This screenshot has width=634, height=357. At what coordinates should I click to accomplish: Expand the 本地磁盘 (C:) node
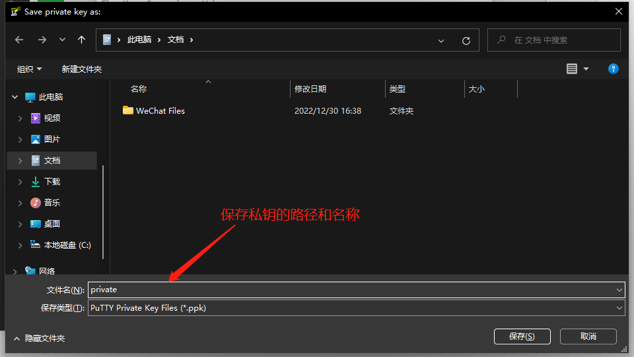click(20, 245)
